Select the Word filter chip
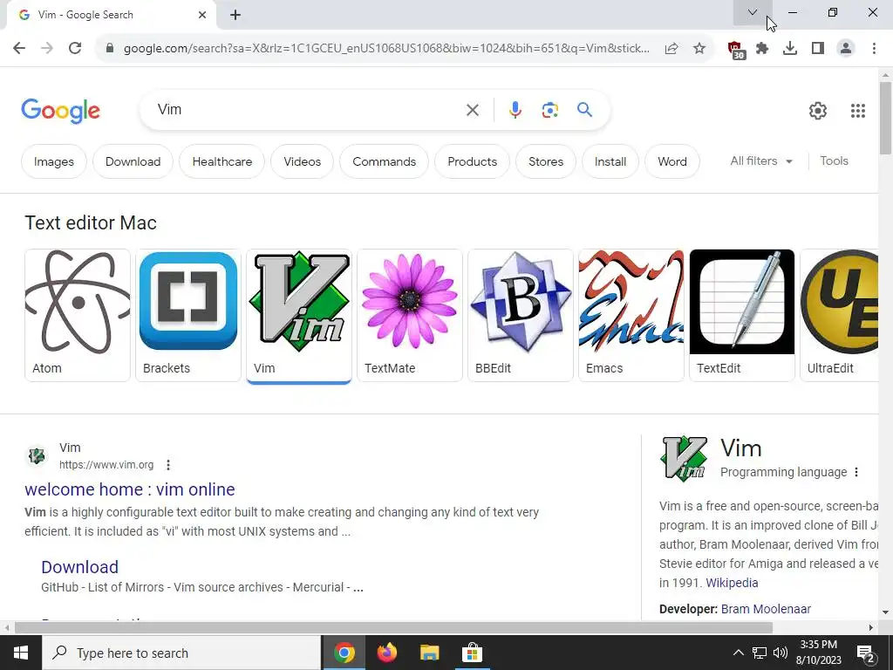 click(672, 161)
